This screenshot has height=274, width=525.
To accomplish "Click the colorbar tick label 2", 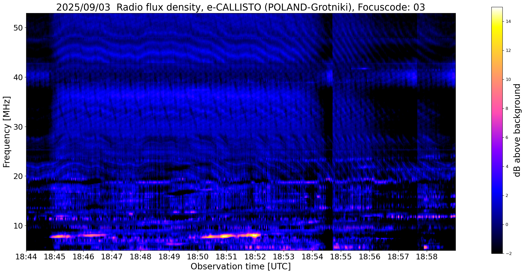I will tap(507, 196).
